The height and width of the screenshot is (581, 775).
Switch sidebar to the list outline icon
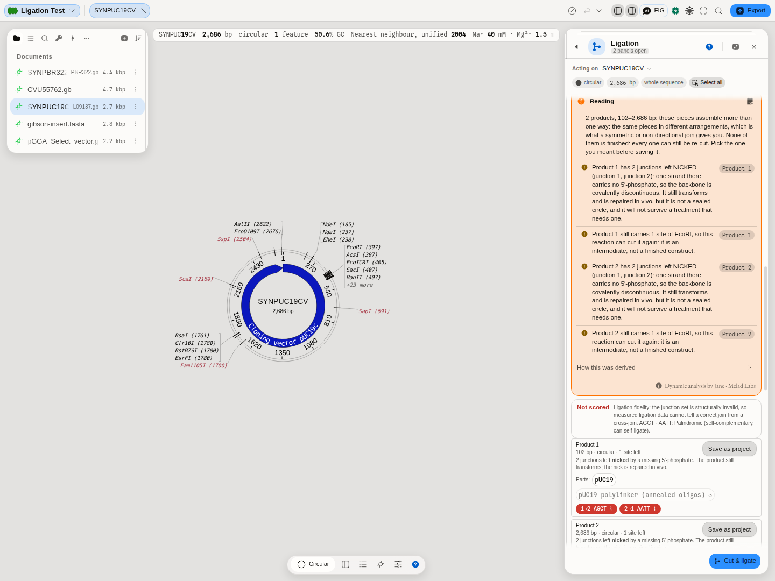point(31,38)
